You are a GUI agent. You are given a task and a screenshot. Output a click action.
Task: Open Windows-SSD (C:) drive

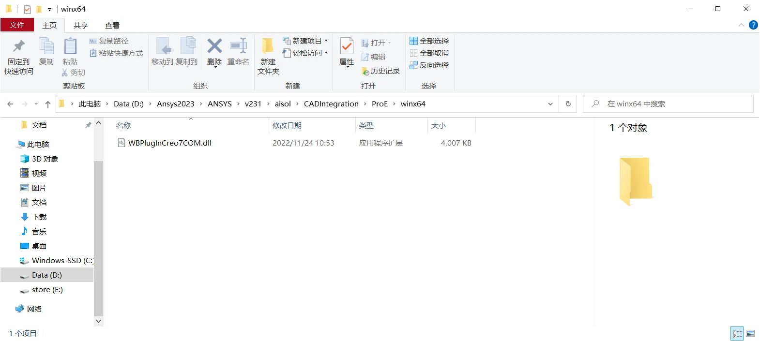point(56,261)
